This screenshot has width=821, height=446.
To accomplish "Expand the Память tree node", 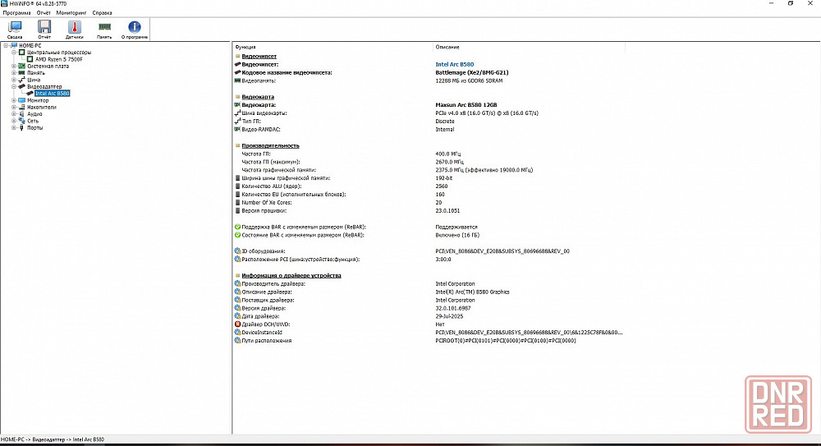I will coord(14,73).
